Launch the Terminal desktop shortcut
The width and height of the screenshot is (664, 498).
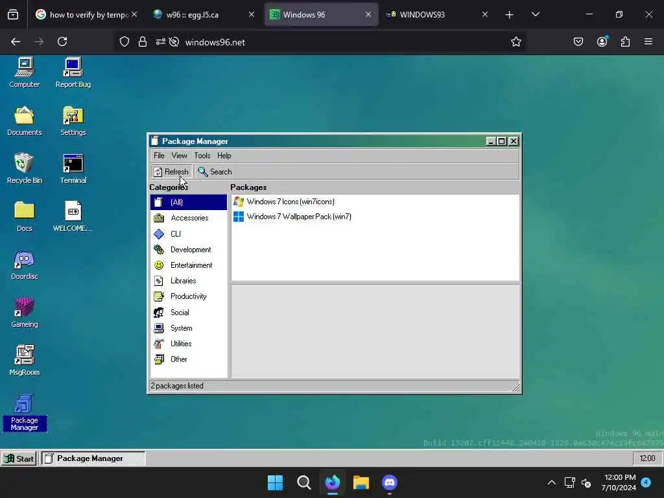[x=73, y=168]
